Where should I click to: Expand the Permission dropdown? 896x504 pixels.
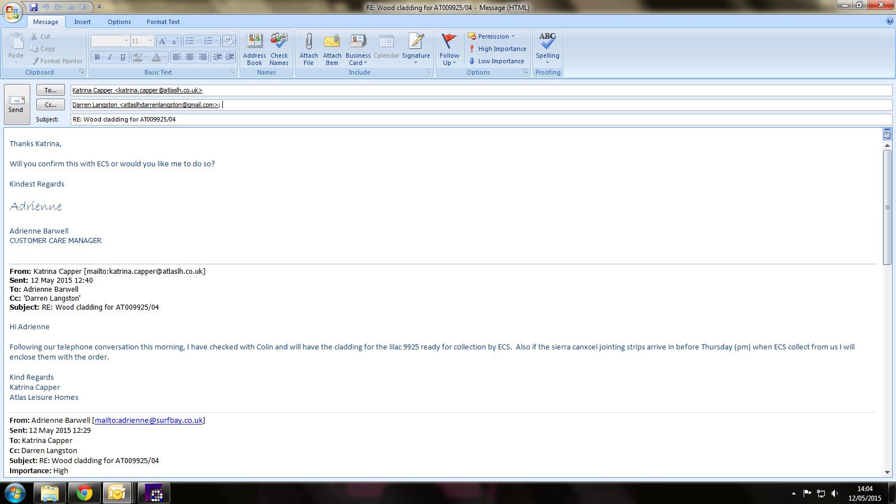click(x=492, y=36)
